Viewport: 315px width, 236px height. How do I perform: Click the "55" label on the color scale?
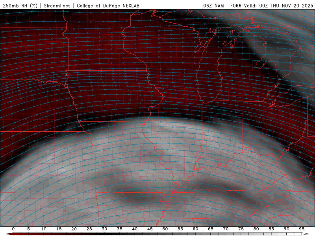click(180, 229)
